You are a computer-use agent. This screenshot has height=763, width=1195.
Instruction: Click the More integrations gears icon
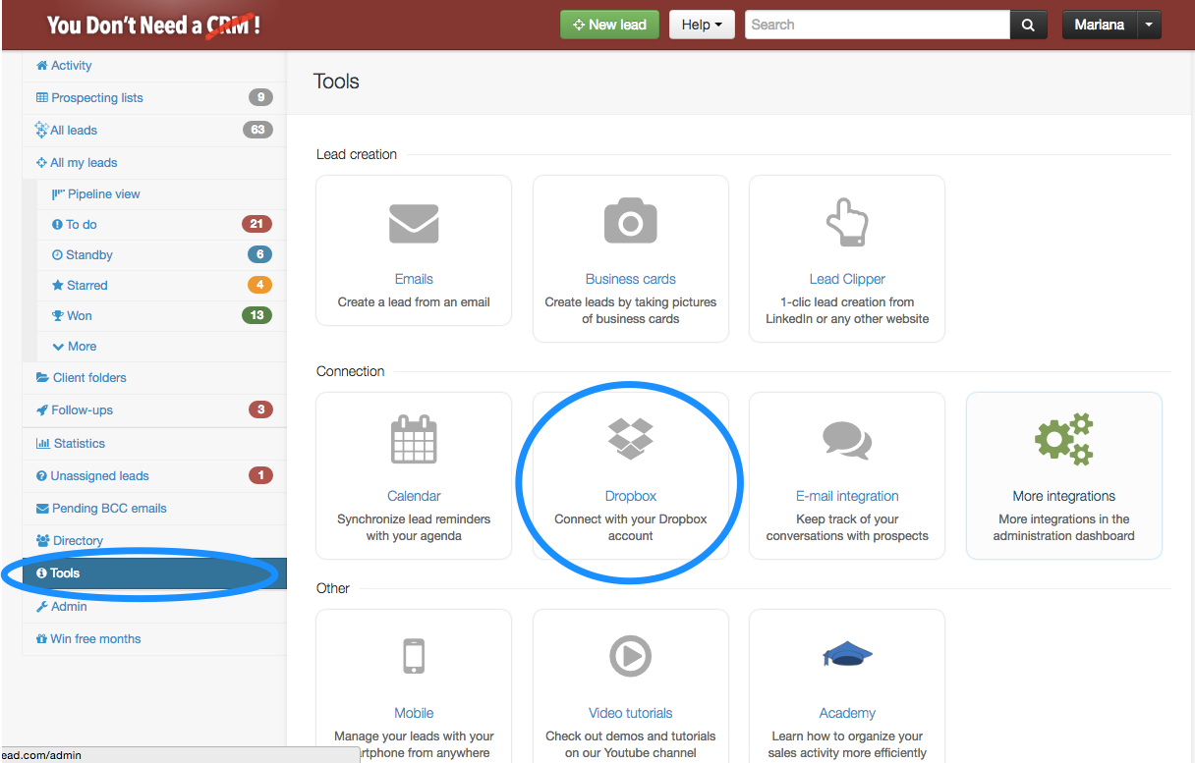(1063, 439)
